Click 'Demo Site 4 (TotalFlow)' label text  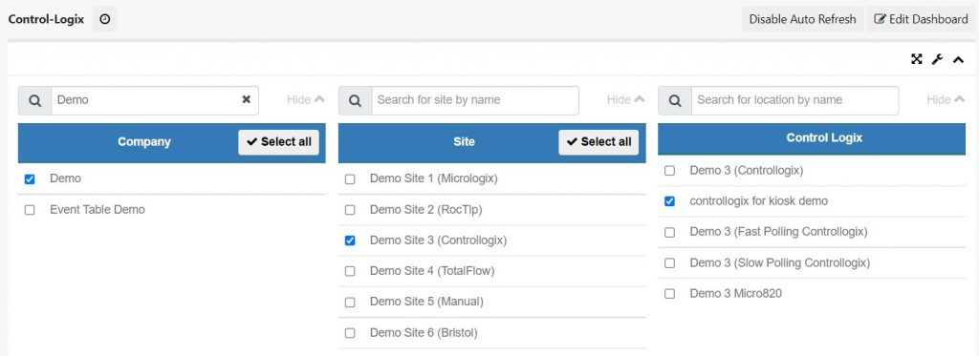point(432,271)
